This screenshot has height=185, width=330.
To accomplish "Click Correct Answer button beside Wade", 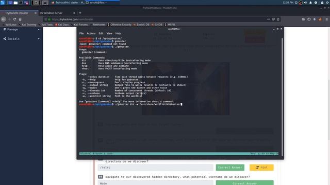I will click(x=245, y=183).
